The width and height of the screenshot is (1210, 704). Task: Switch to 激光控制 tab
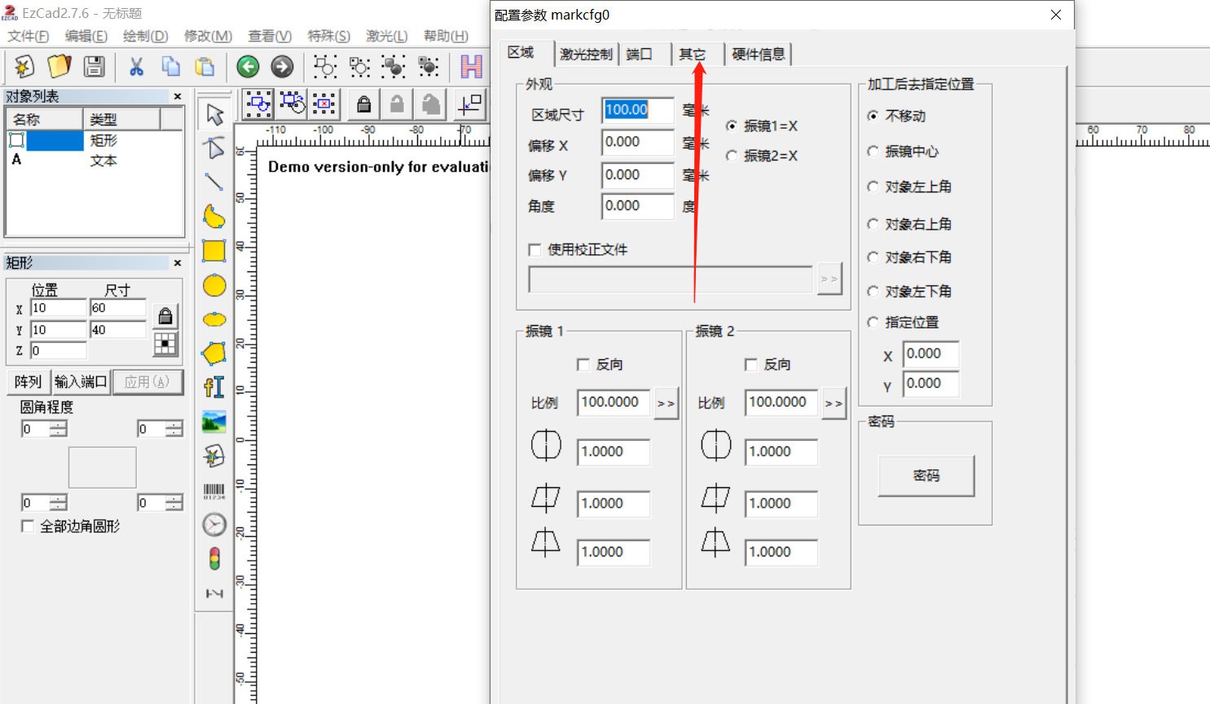[586, 55]
